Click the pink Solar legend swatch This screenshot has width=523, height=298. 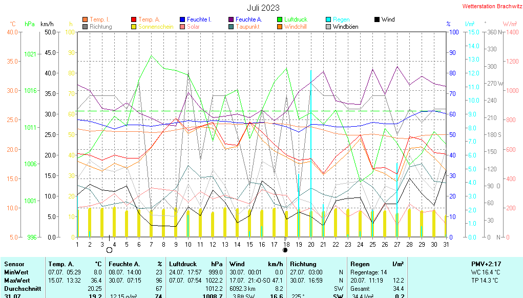tap(182, 27)
